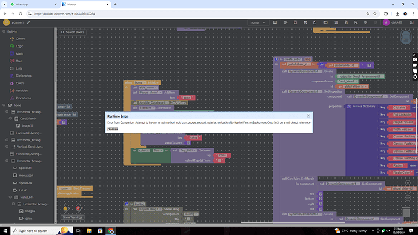This screenshot has width=418, height=235.
Task: Expand the Vertical_Scroll_Arr tree node
Action: pos(7,147)
